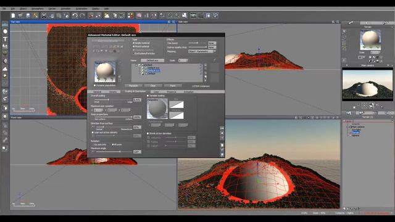Click the Cut scissors icon
The image size is (395, 222).
coord(44,15)
